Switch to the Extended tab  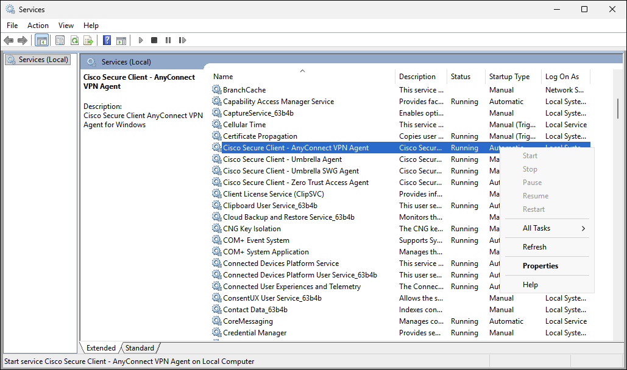click(101, 348)
